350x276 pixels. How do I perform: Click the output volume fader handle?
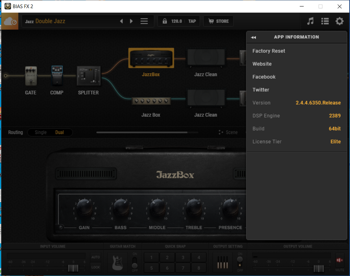[319, 268]
